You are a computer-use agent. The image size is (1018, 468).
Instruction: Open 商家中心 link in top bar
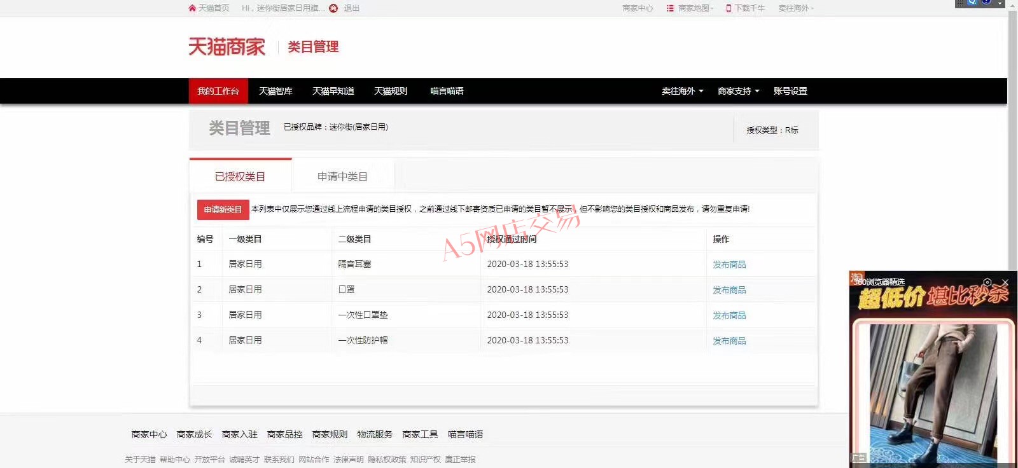(x=638, y=8)
